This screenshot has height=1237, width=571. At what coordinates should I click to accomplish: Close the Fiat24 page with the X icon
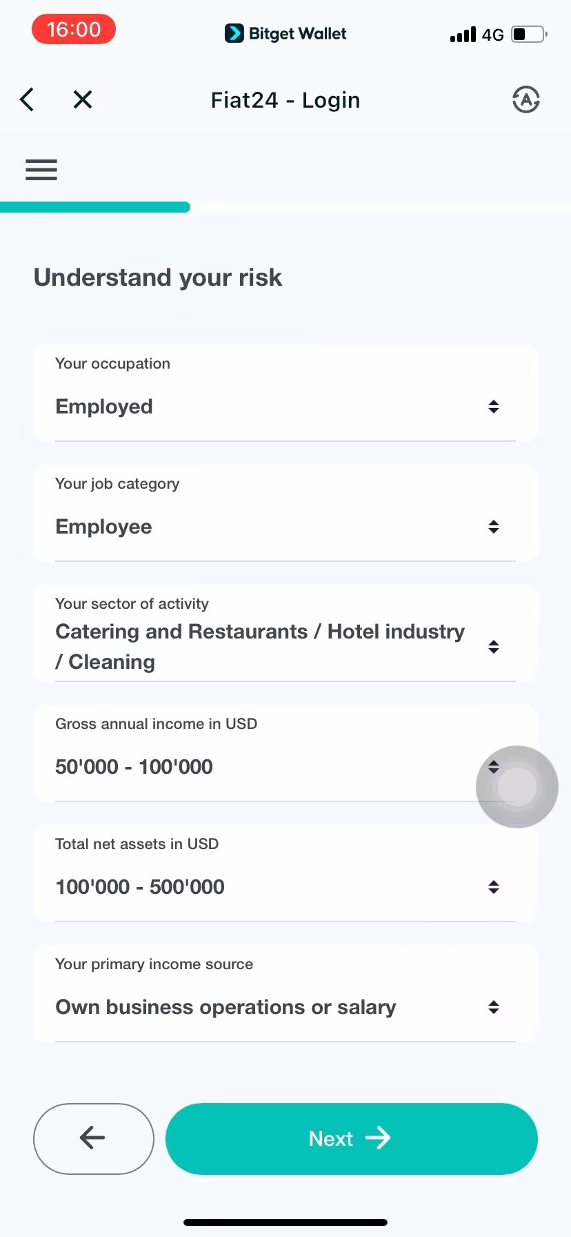[83, 100]
